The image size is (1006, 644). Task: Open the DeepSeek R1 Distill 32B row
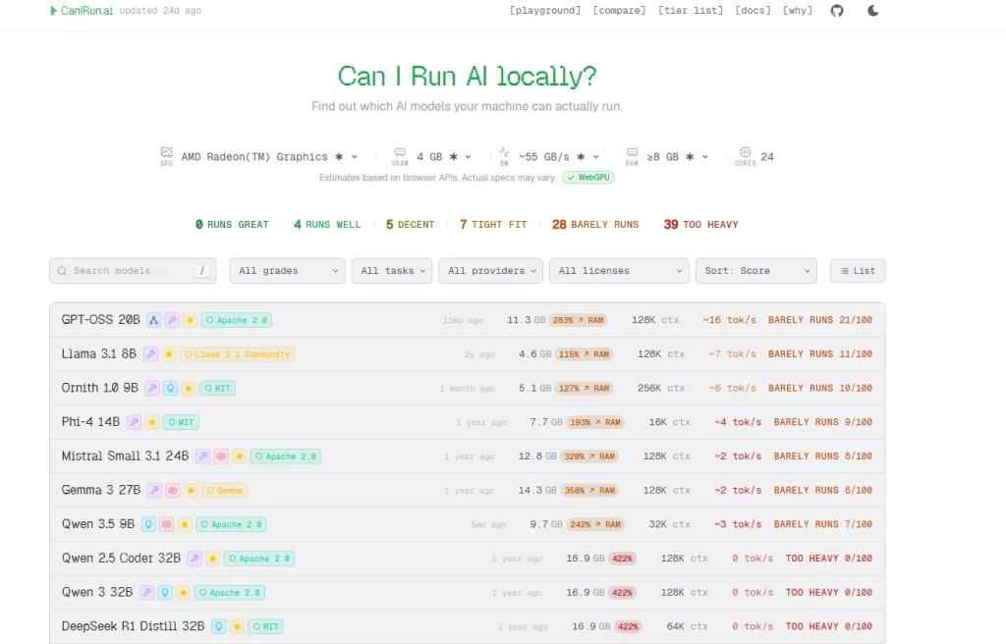[x=467, y=626]
